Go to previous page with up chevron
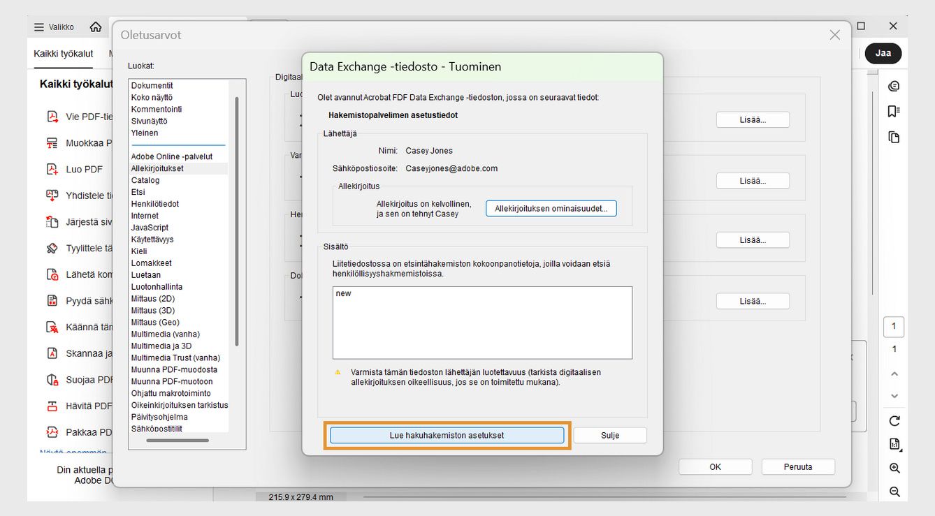Screen dimensions: 935x516 [x=894, y=374]
